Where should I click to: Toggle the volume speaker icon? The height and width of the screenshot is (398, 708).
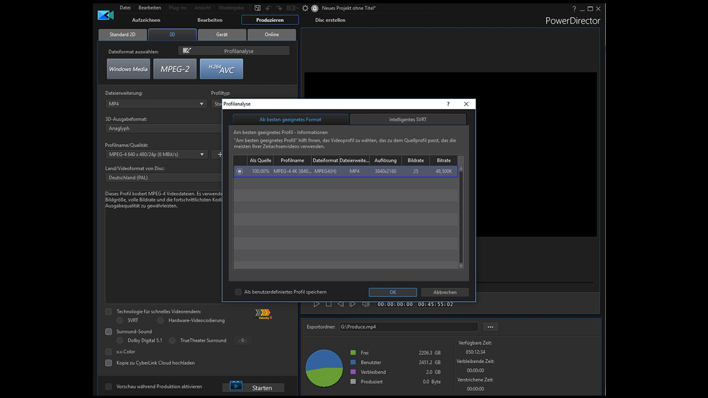(x=366, y=304)
